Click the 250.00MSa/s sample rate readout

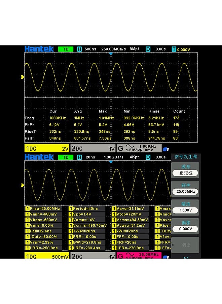tap(113, 49)
